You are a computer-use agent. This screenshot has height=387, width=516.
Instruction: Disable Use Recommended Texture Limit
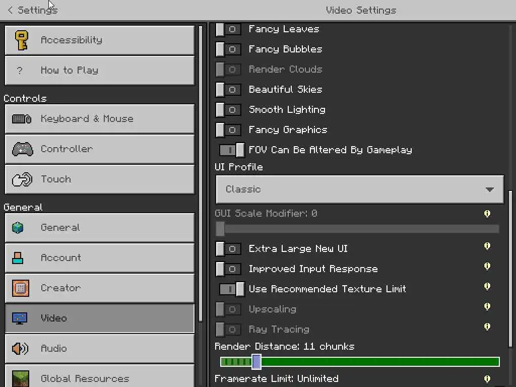pos(232,289)
